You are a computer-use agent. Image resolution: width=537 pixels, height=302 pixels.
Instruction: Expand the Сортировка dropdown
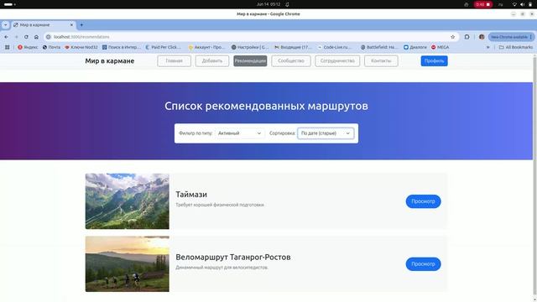[326, 133]
